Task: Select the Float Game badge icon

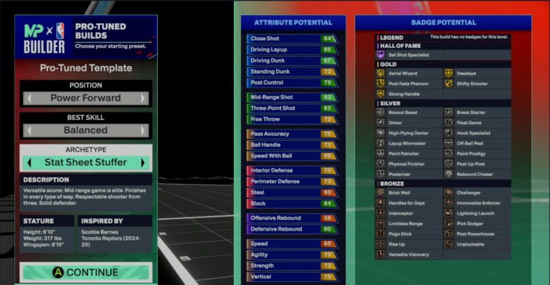Action: click(449, 123)
